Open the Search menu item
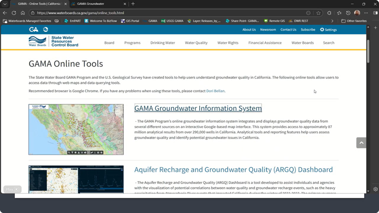The height and width of the screenshot is (213, 379). pos(328,43)
